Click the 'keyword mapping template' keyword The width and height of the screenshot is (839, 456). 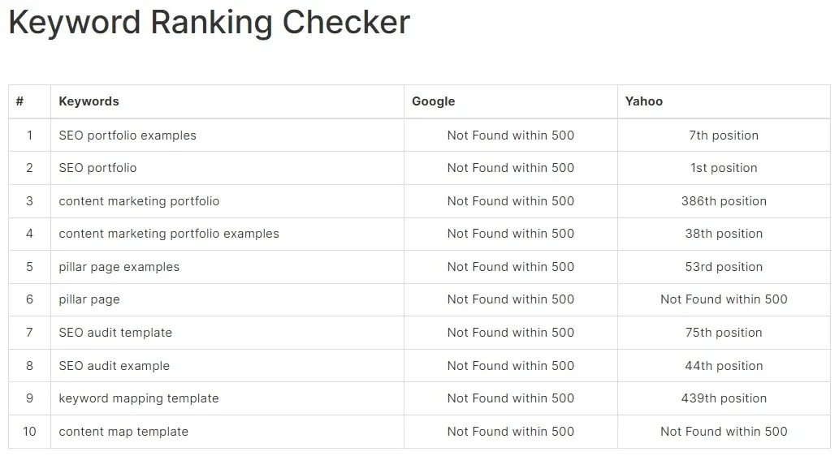point(139,398)
